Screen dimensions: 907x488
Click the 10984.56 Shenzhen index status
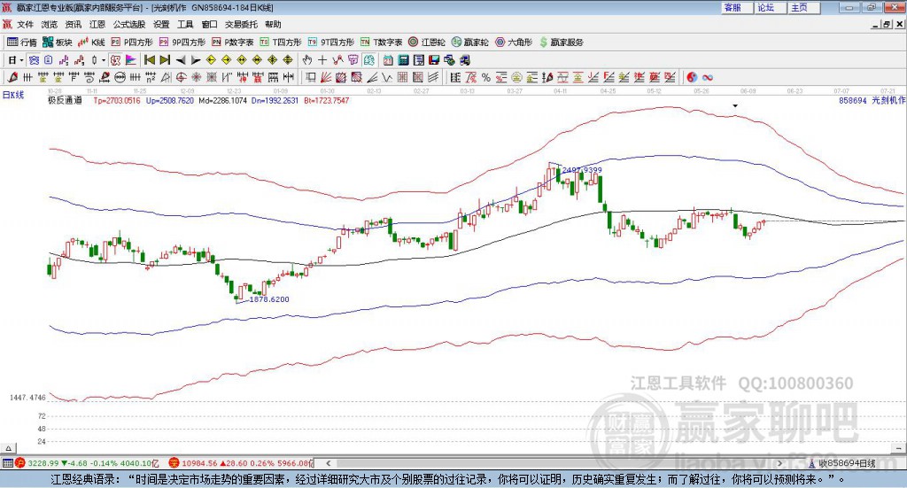(x=199, y=463)
